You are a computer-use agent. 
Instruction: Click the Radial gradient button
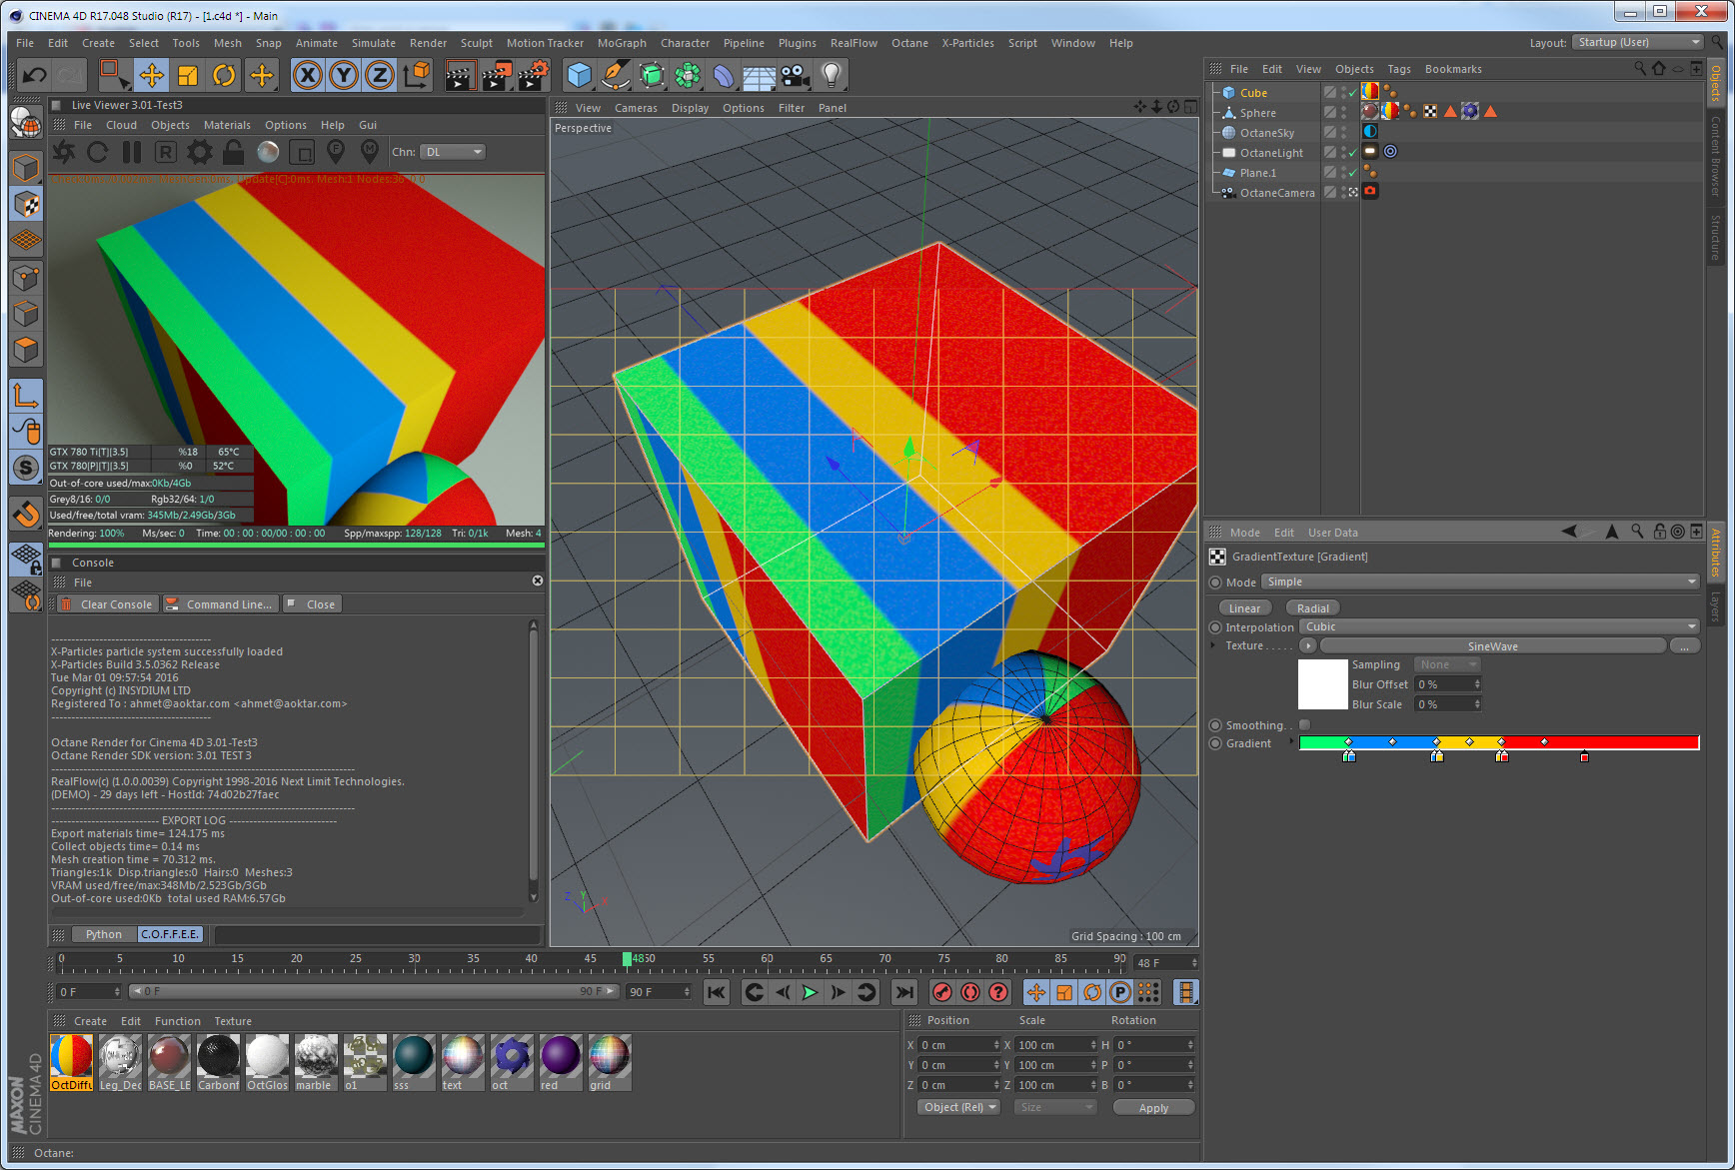(1312, 607)
